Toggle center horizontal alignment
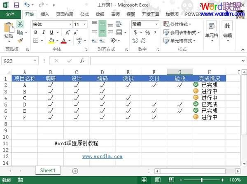Viewport: 247px width, 184px height. (x=103, y=33)
